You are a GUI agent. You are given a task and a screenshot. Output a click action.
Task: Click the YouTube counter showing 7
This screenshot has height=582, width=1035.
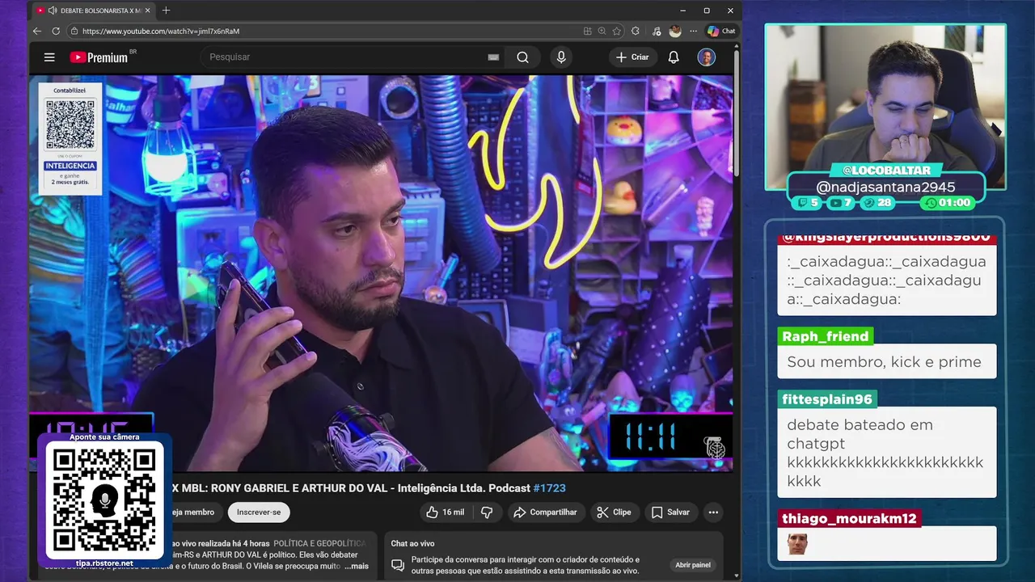842,203
